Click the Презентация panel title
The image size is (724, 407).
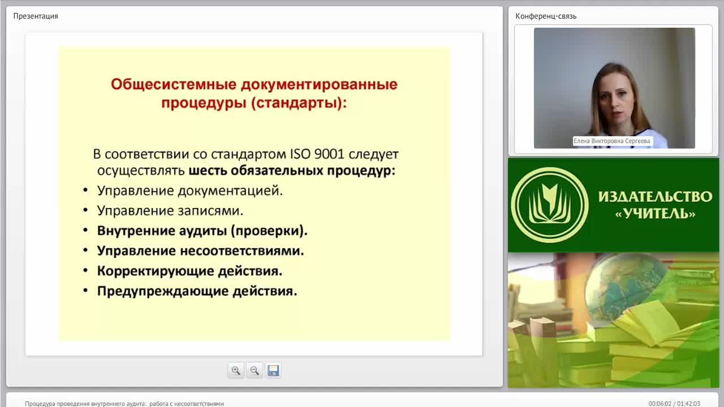[x=36, y=16]
